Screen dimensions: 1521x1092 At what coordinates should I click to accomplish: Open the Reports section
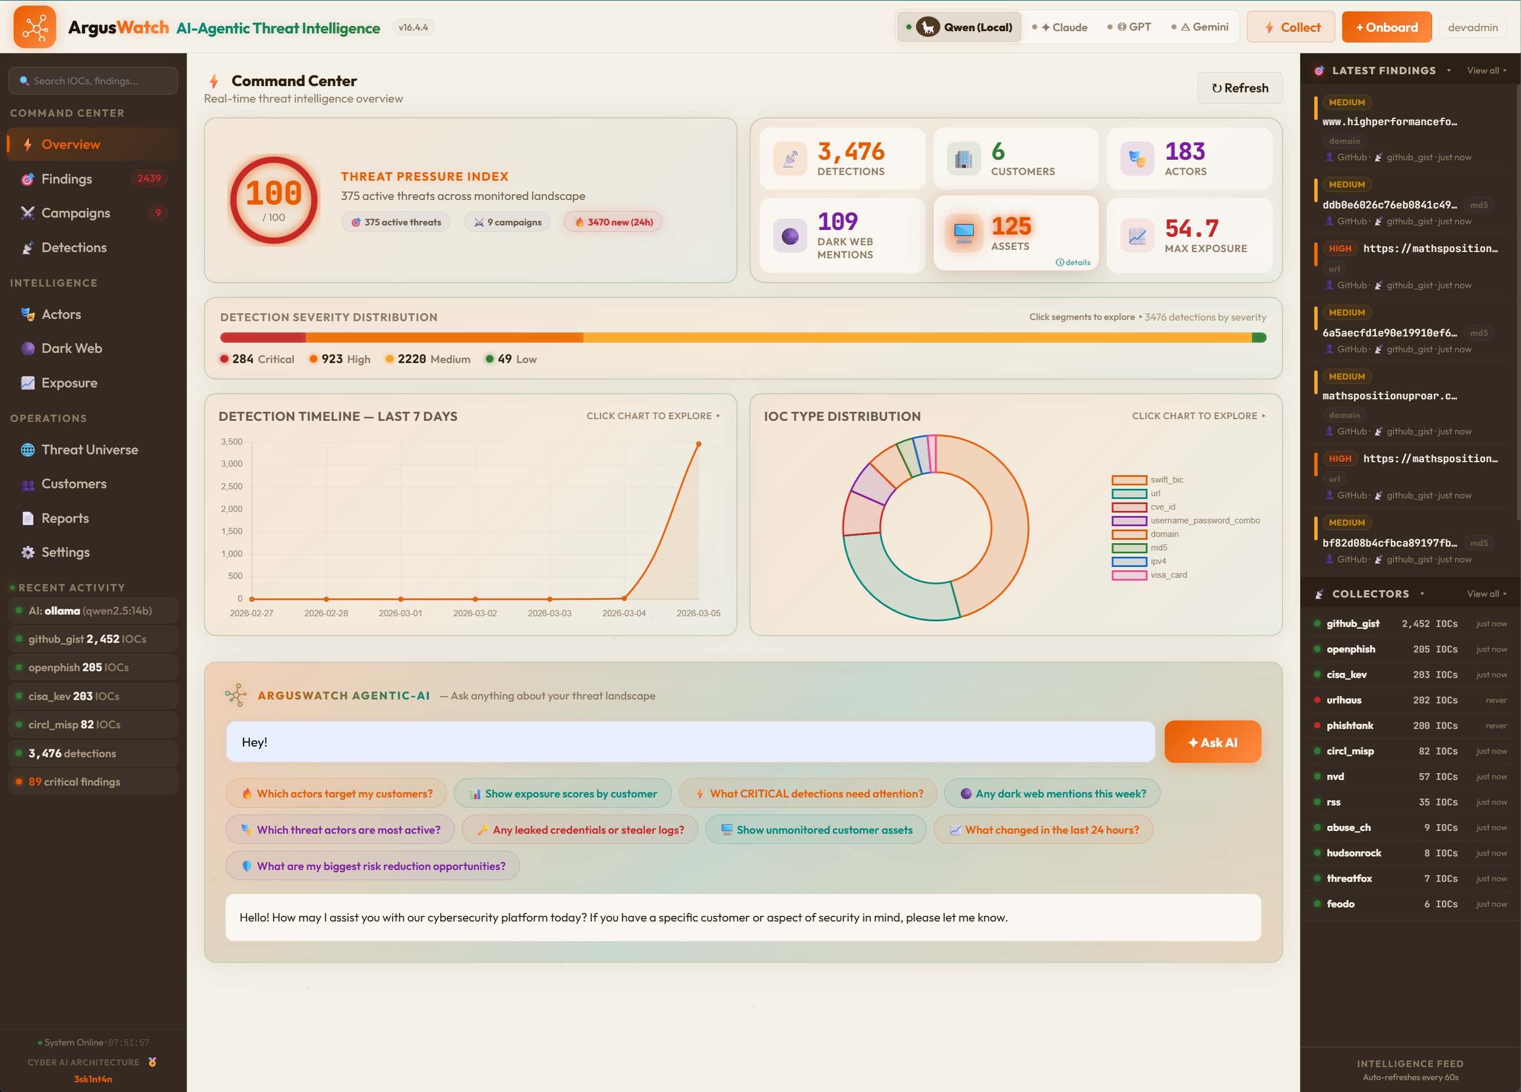[x=65, y=518]
